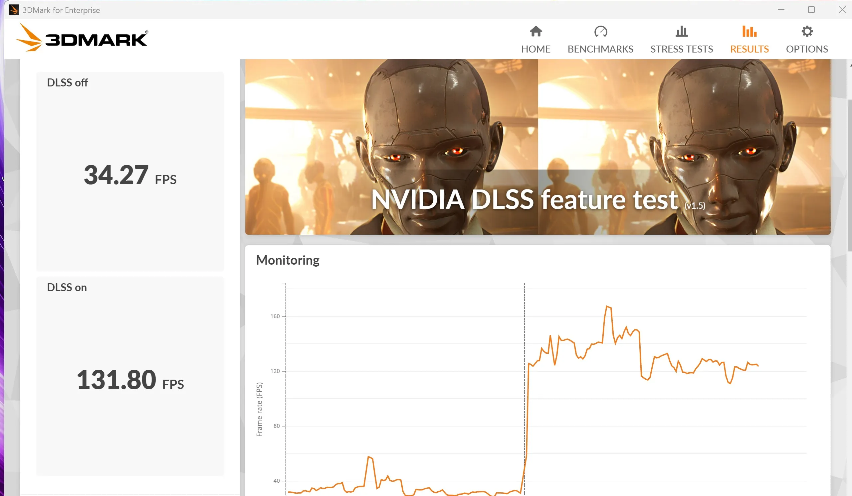Click the 3DMark logo in header
The width and height of the screenshot is (852, 496).
pos(82,37)
